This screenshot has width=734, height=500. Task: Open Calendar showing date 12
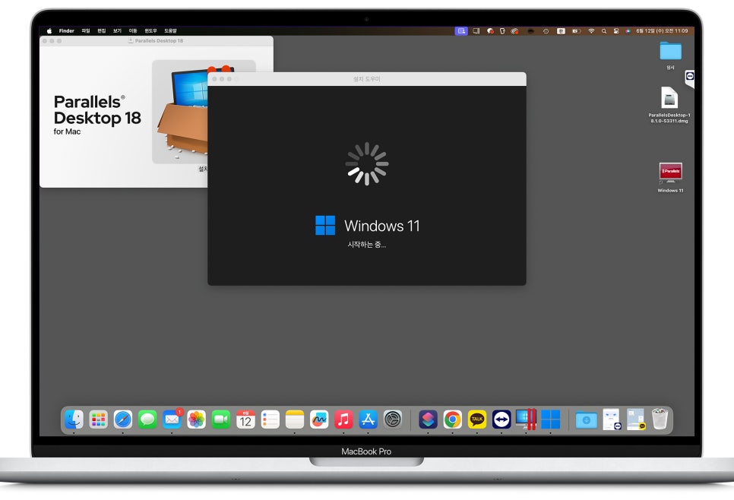point(245,419)
